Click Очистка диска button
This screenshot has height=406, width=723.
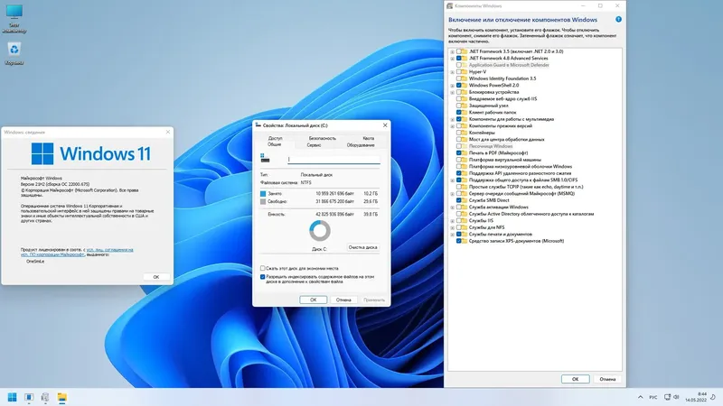click(363, 247)
